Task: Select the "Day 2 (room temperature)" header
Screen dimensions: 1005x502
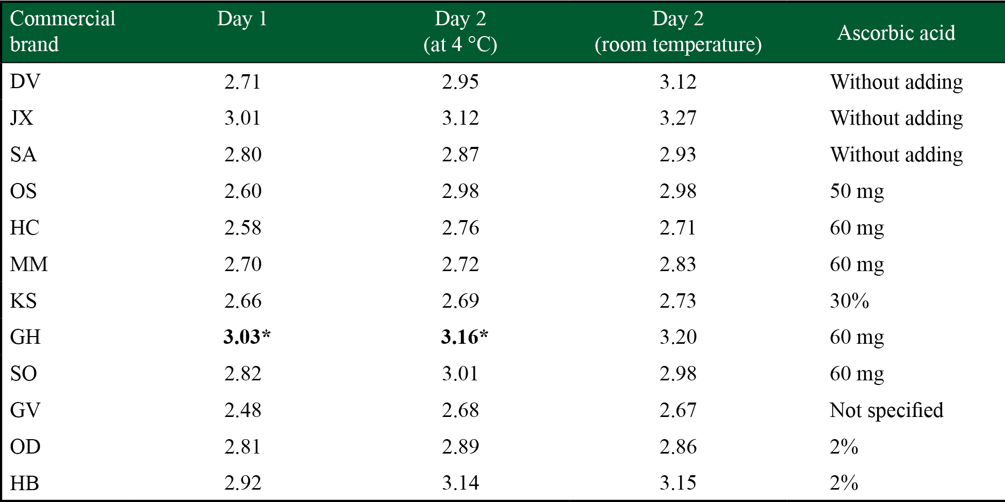Action: tap(678, 31)
